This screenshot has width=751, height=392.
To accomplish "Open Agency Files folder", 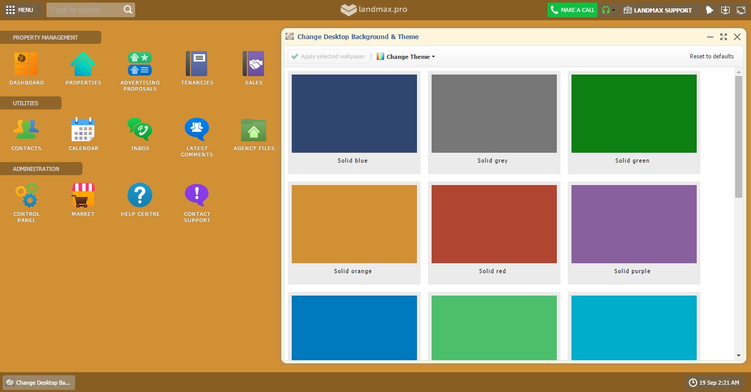I will (254, 130).
